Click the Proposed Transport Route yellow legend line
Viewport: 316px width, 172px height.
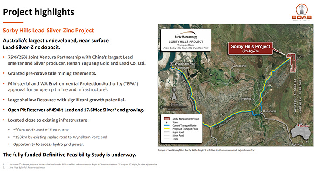coord(166,129)
